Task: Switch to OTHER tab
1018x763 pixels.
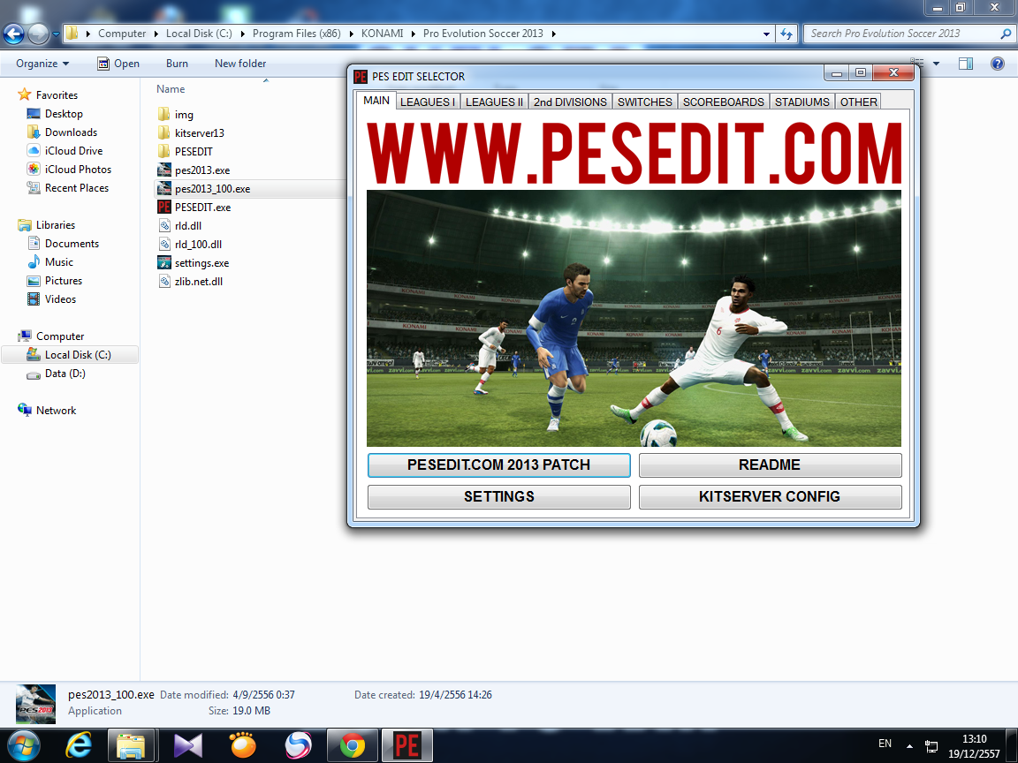Action: [858, 102]
